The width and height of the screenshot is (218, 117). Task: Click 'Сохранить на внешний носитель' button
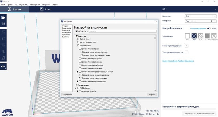click(199, 113)
